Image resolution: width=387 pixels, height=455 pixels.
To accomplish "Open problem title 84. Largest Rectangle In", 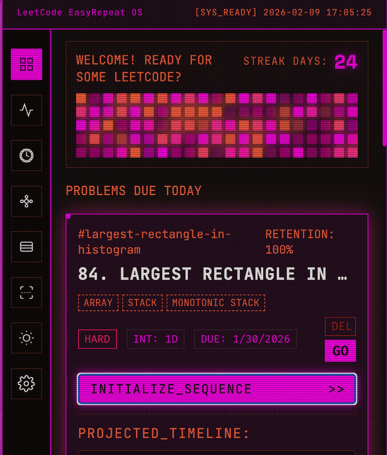I will [x=213, y=274].
